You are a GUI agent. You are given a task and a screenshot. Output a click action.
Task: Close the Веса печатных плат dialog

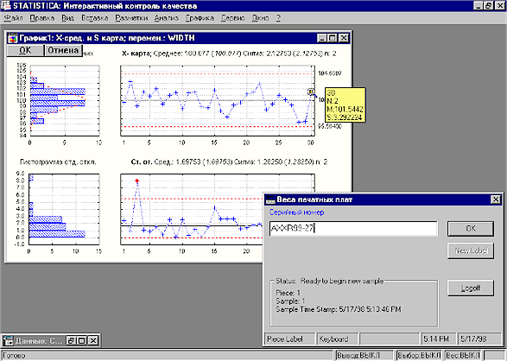[x=496, y=199]
